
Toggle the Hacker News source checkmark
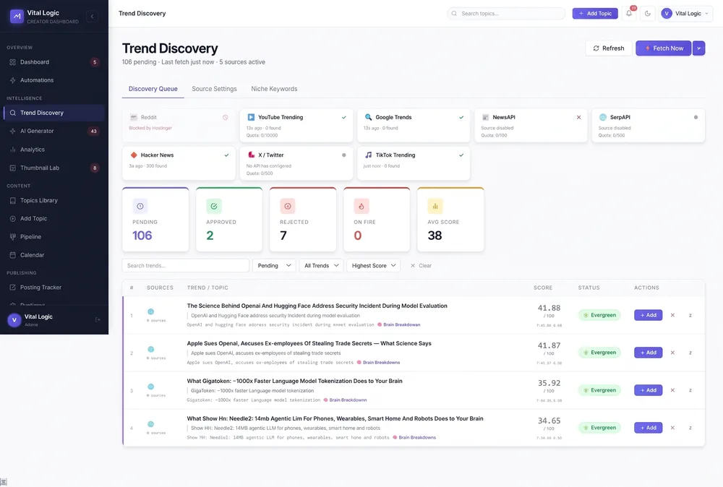tap(226, 155)
